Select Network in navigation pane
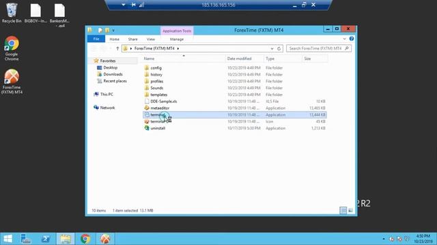Image resolution: width=437 pixels, height=245 pixels. [108, 108]
